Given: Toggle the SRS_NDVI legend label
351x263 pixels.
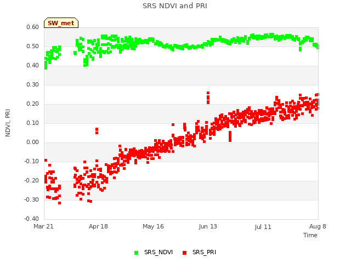Looking at the screenshot, I should [x=158, y=252].
